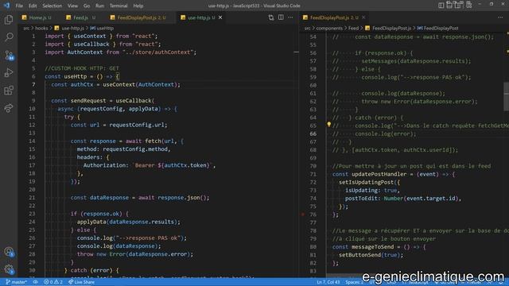
Task: Open the Live Share activity bar view
Action: pos(9,108)
